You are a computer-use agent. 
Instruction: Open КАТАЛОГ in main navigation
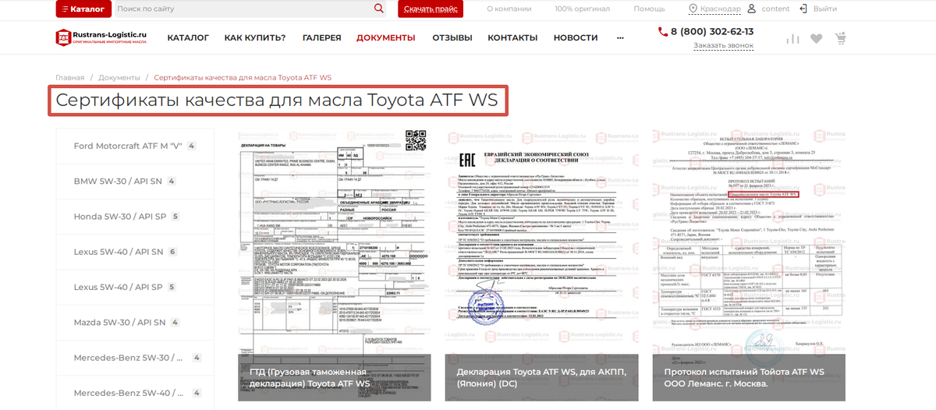(188, 37)
